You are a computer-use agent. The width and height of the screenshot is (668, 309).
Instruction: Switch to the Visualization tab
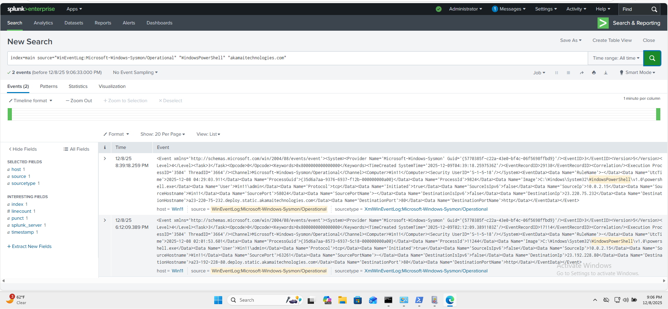pos(112,86)
